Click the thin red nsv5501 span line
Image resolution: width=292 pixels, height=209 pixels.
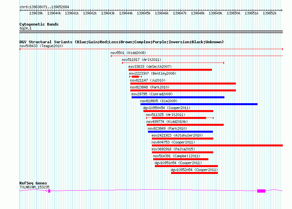[197, 56]
